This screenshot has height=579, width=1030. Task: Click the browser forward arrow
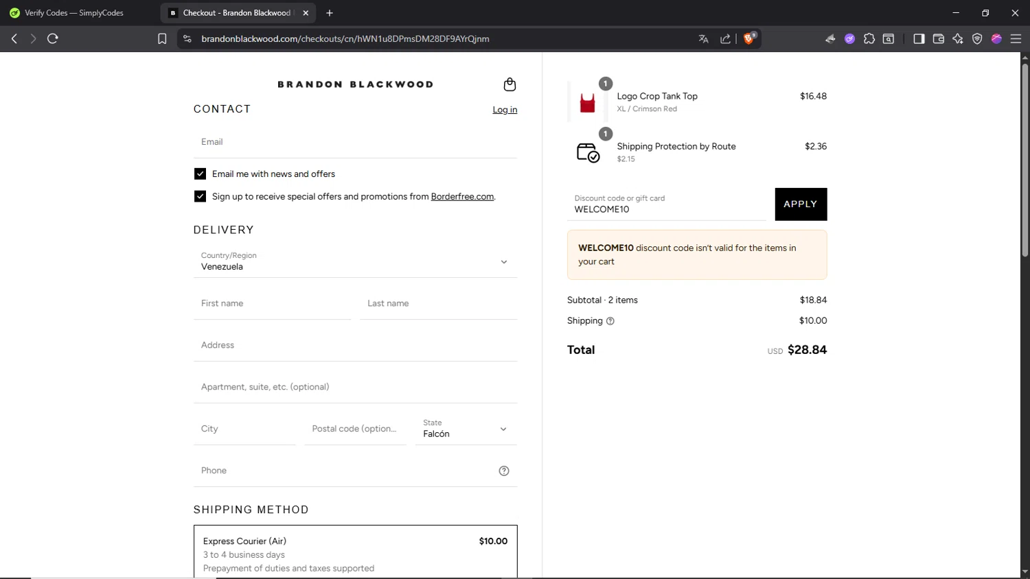33,39
